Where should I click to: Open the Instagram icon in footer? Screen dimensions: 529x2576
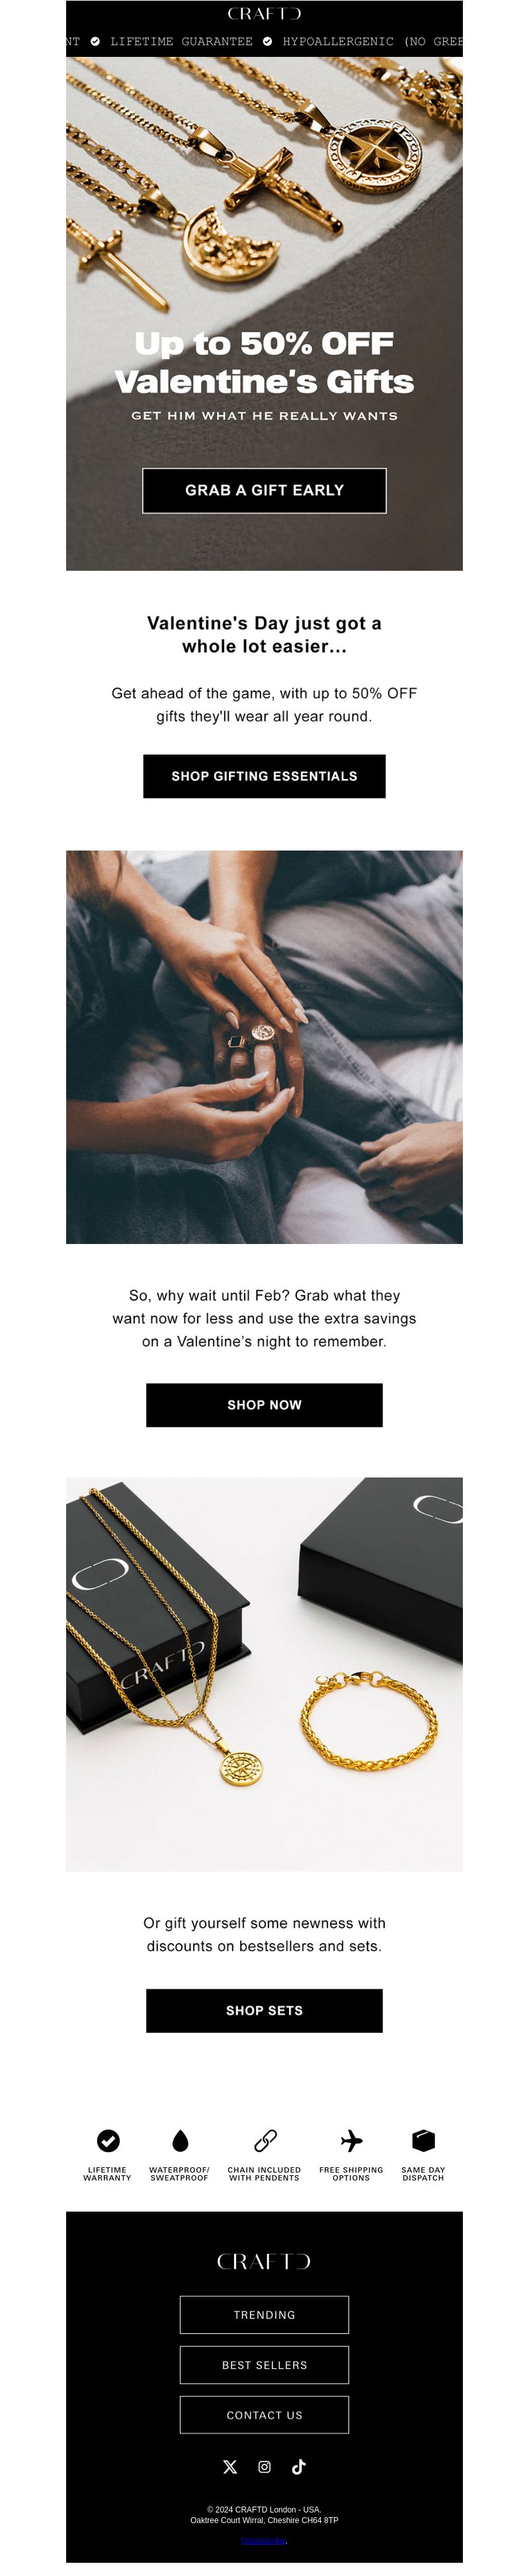pyautogui.click(x=264, y=2467)
